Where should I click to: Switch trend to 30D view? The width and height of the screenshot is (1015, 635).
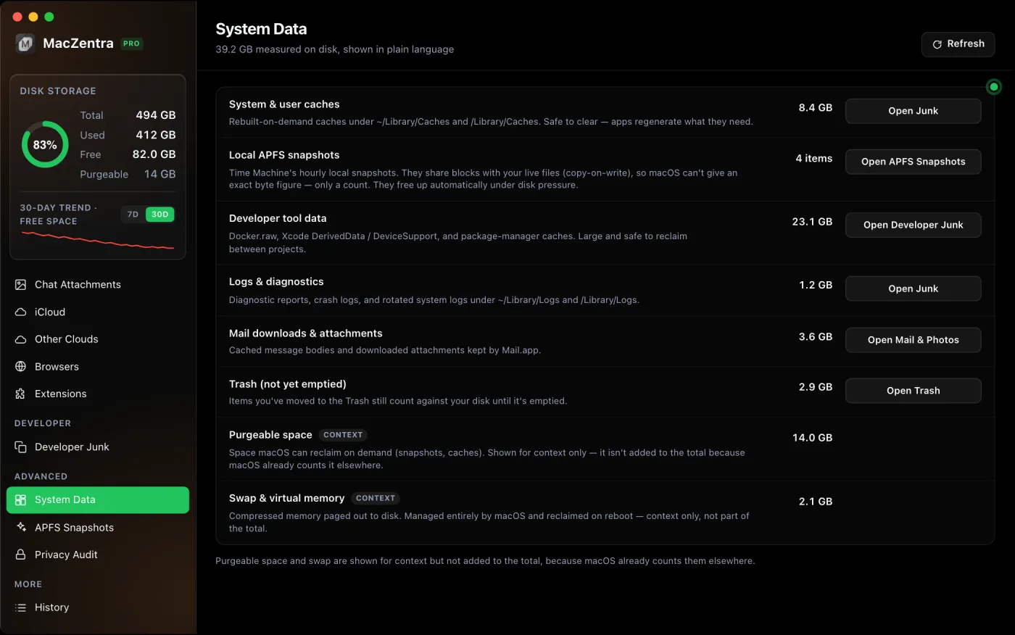160,215
